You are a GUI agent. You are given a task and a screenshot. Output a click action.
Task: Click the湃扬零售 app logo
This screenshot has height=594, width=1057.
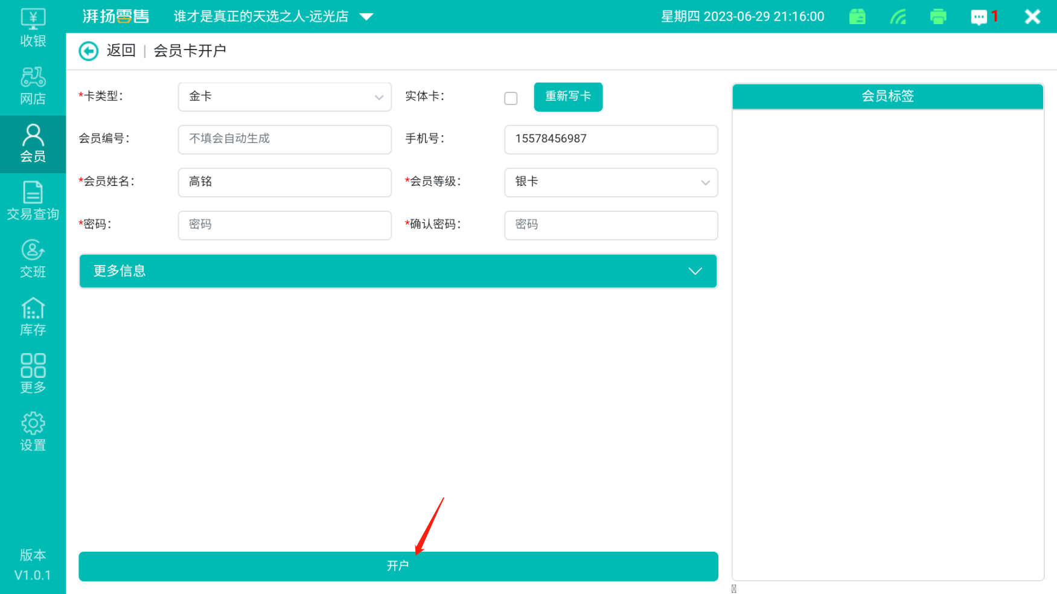tap(116, 16)
